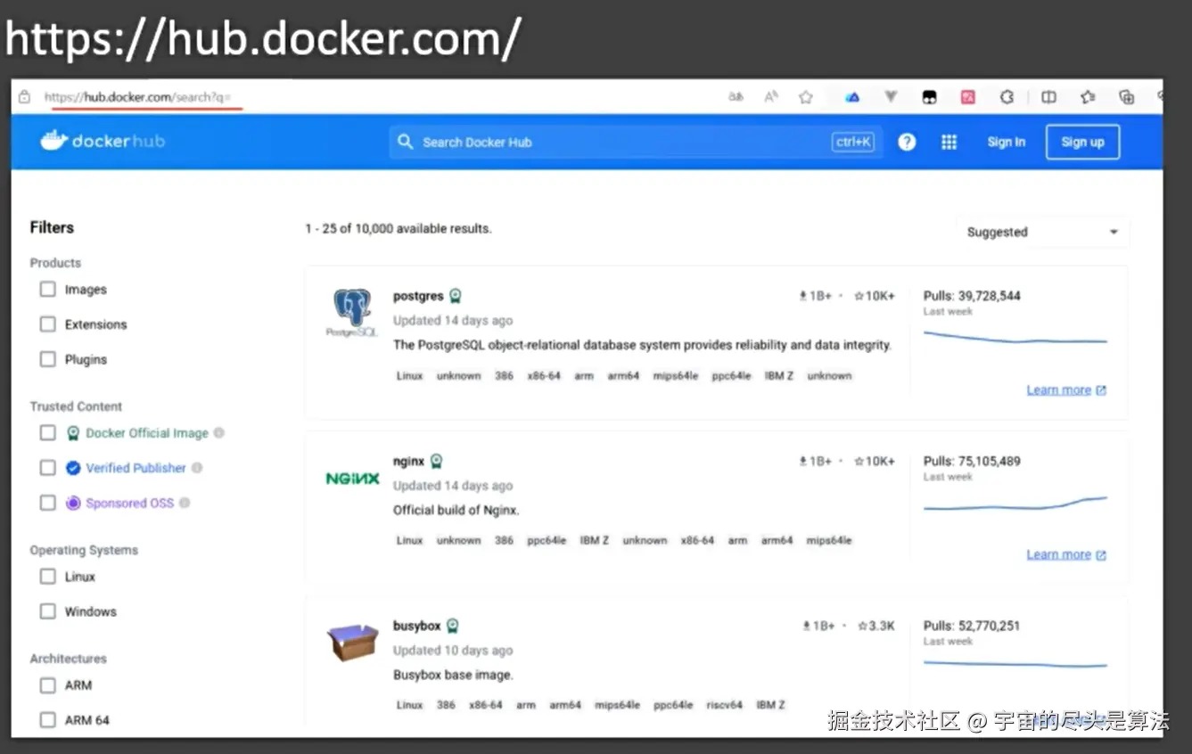This screenshot has height=754, width=1192.
Task: Click '1 - 25 of 10,000 available results.'
Action: [399, 228]
